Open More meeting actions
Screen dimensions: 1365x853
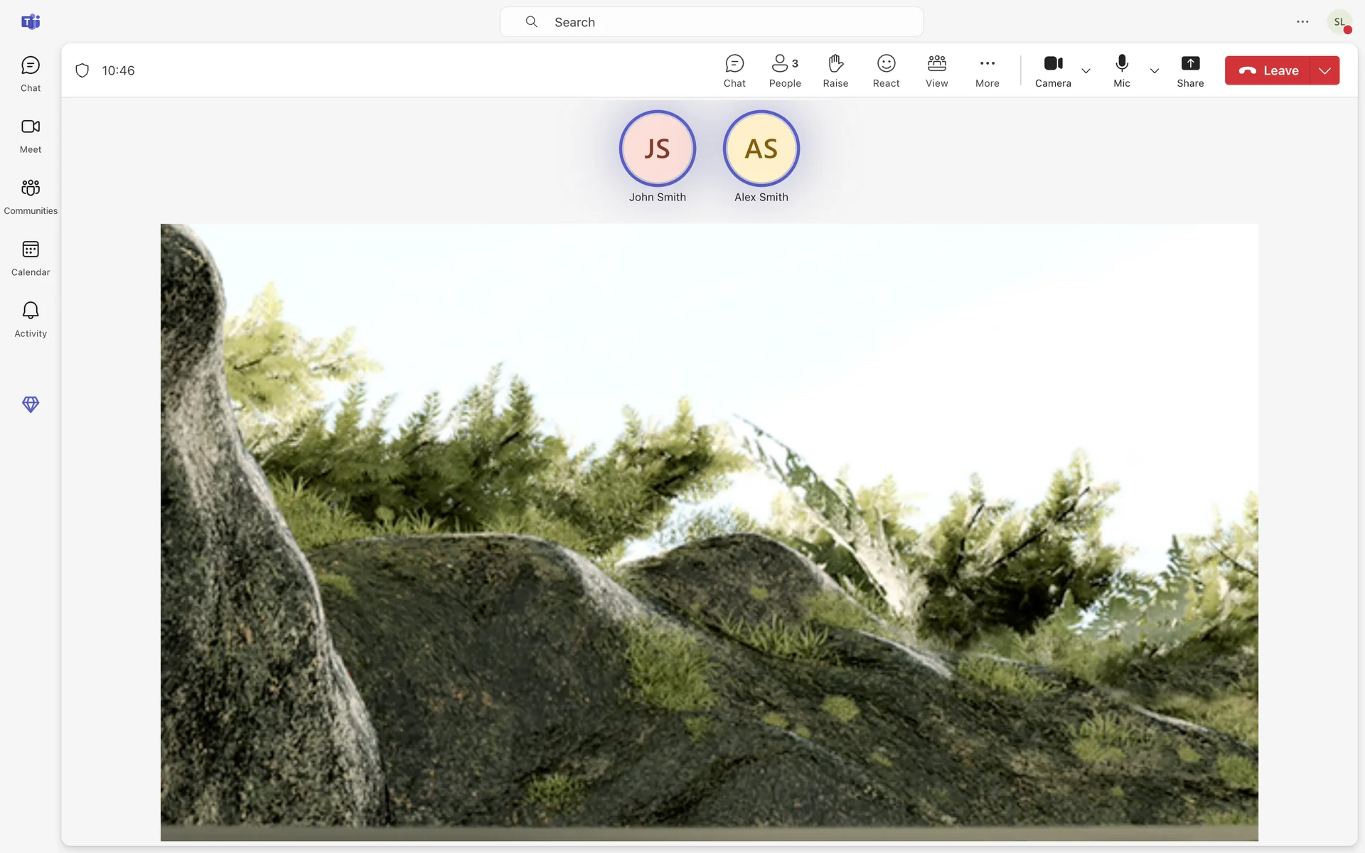point(987,70)
